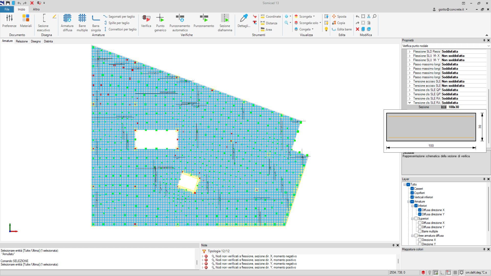This screenshot has height=276, width=491.
Task: Enable the Superiori layer checkbox
Action: tap(416, 218)
